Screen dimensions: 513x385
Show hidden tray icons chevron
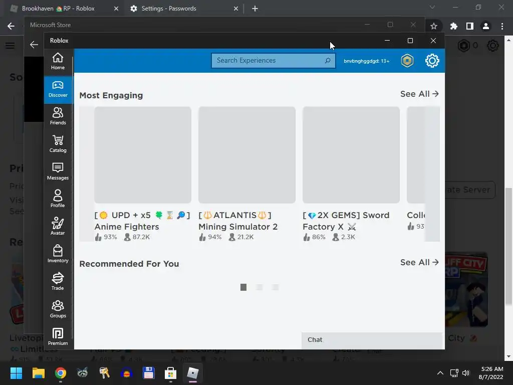(440, 373)
